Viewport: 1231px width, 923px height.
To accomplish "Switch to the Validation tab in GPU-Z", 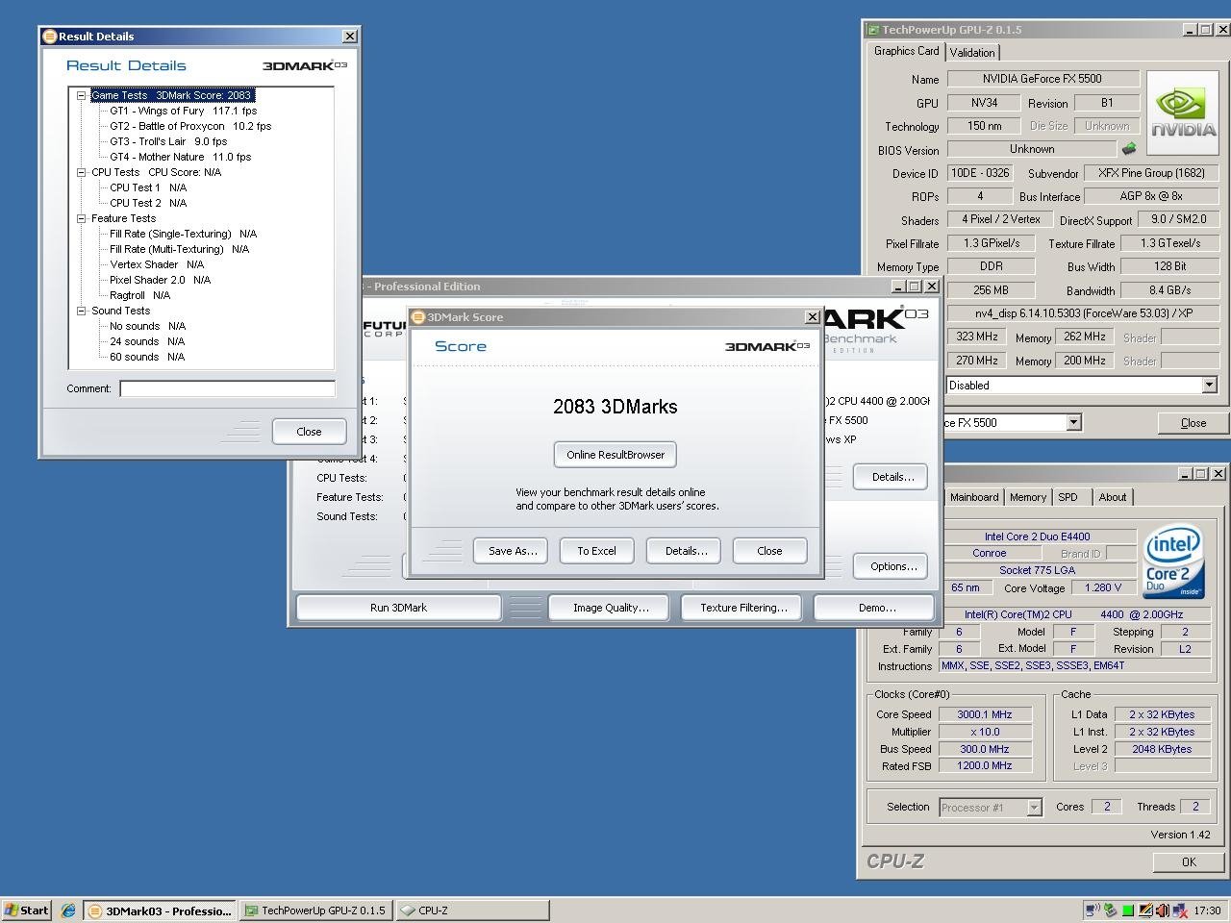I will (x=972, y=53).
